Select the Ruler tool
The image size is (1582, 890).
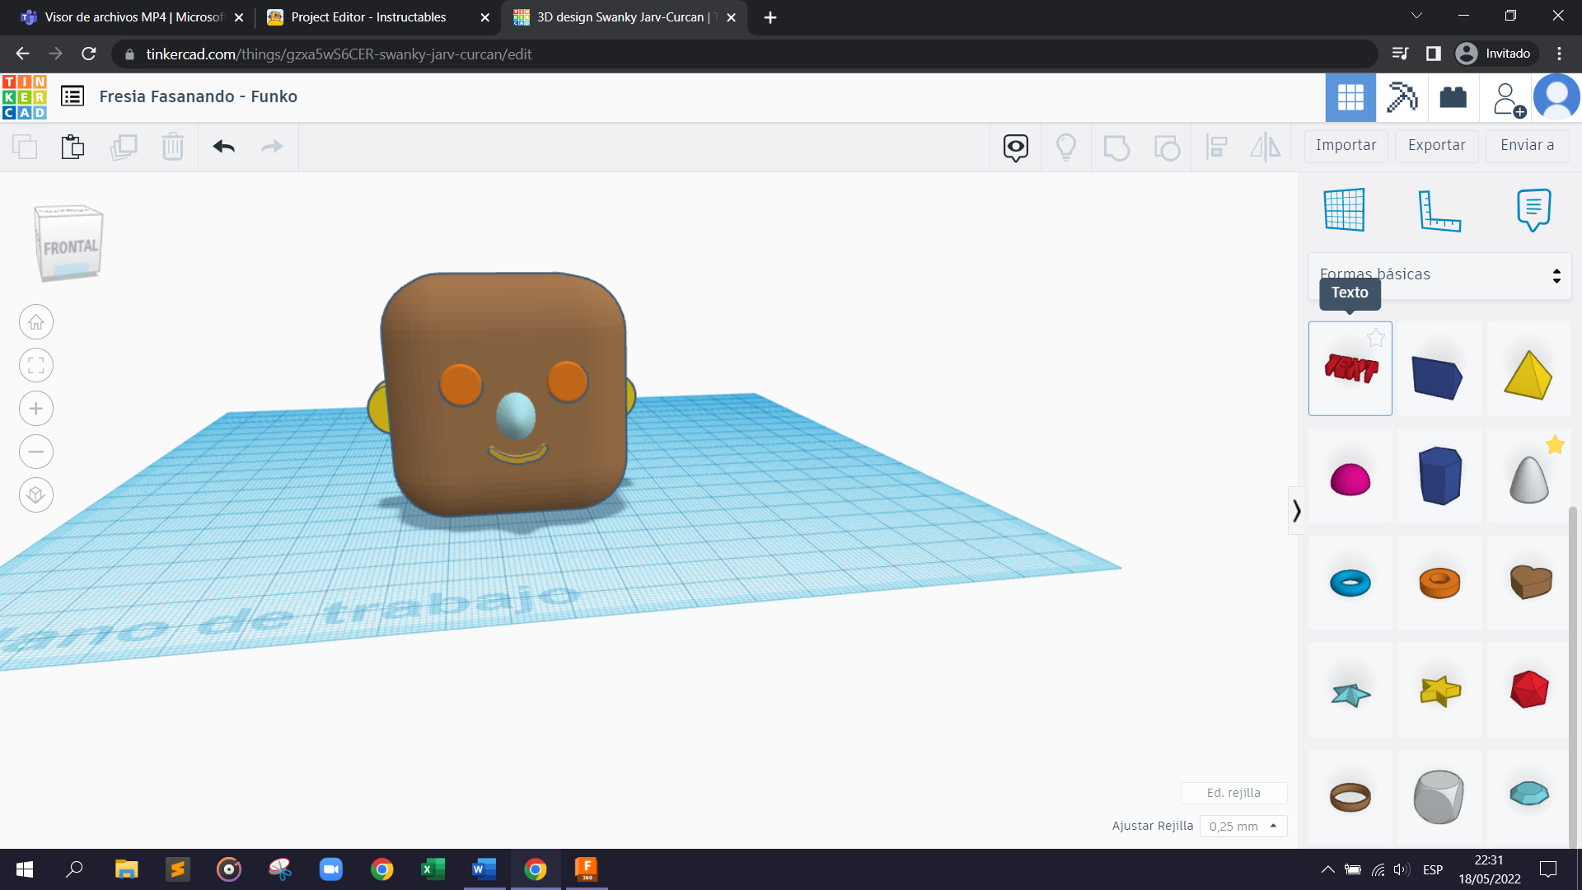[x=1439, y=209]
